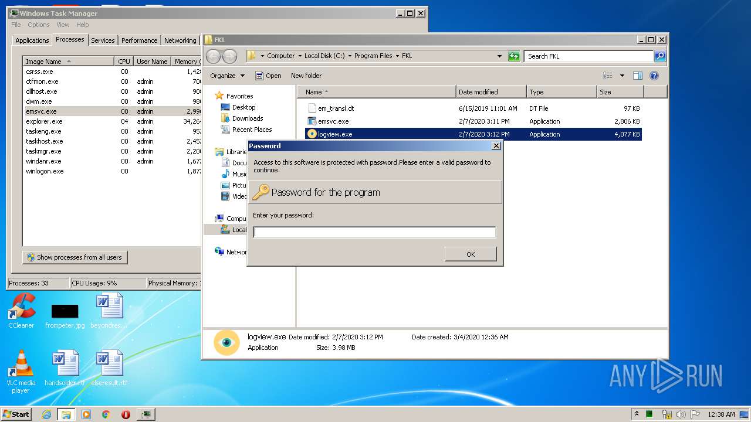Click the network tray icon

667,414
